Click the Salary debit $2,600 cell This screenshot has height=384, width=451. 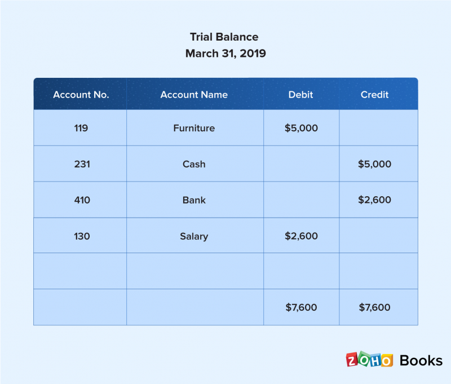[x=301, y=235]
